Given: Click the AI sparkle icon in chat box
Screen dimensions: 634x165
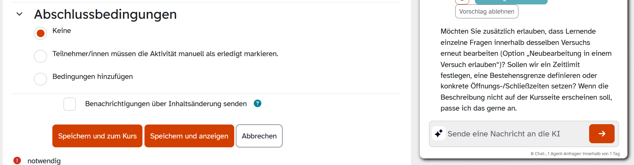Looking at the screenshot, I should point(439,133).
